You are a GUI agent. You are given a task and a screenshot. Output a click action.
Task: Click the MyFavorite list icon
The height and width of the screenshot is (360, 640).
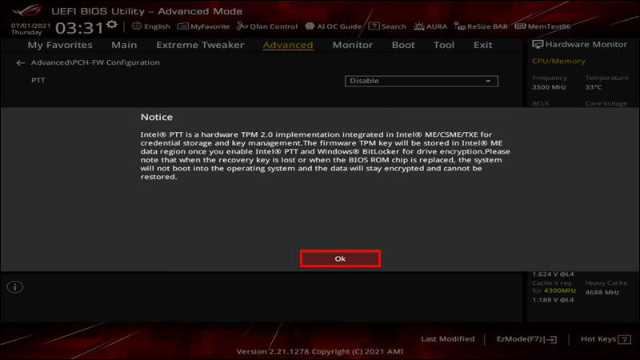tap(182, 26)
